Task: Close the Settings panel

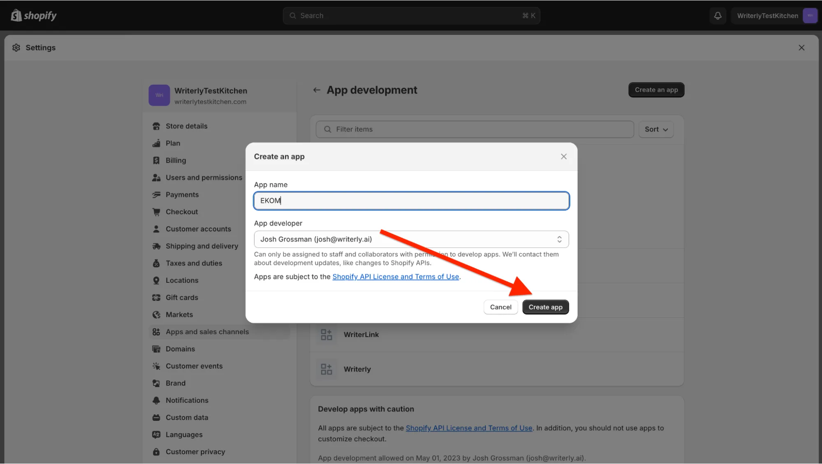Action: point(801,48)
